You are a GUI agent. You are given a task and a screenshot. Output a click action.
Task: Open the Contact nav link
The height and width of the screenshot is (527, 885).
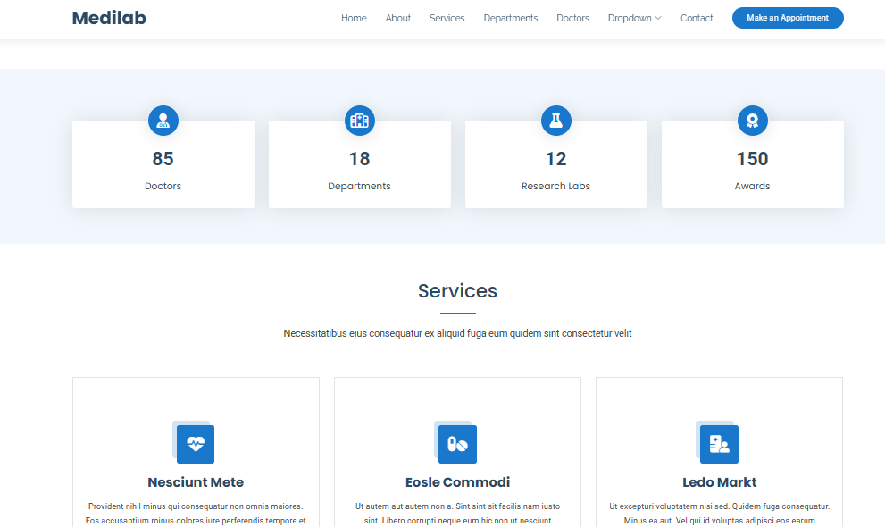tap(697, 18)
